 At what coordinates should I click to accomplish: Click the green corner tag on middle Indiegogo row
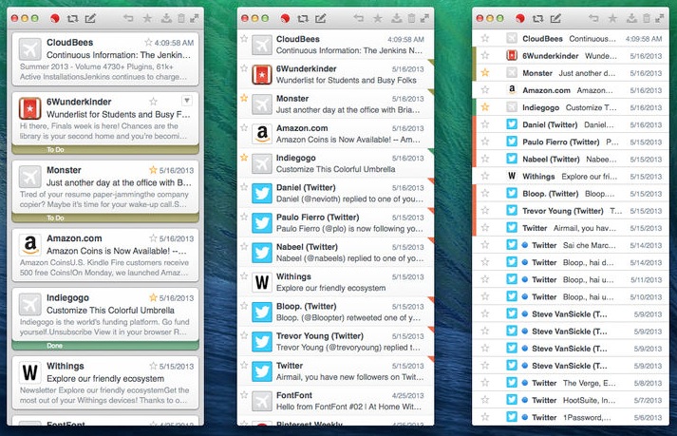point(431,151)
